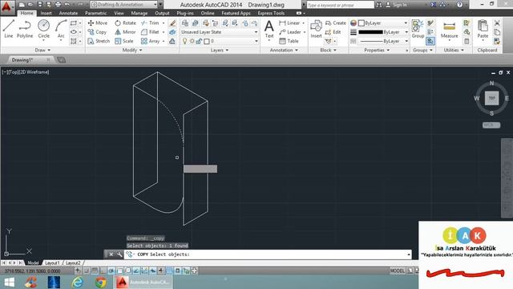Choose the Scale command
This screenshot has width=513, height=289.
(124, 41)
